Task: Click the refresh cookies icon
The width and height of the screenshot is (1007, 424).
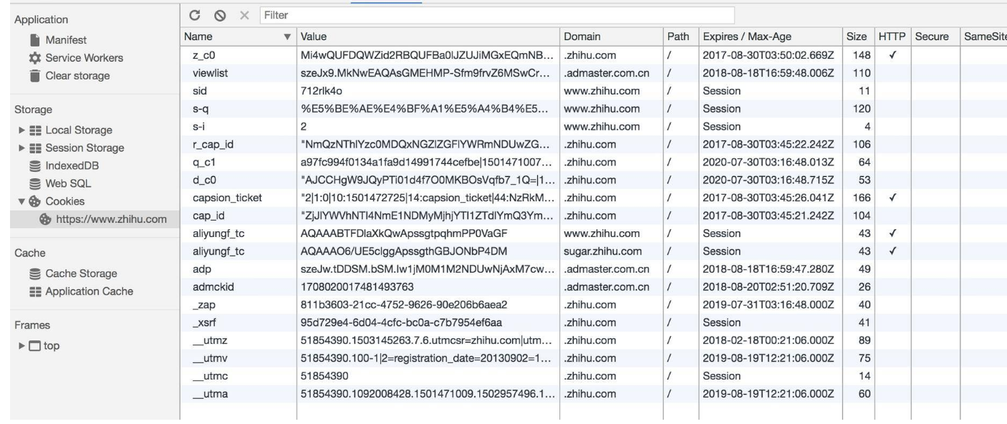Action: 194,15
